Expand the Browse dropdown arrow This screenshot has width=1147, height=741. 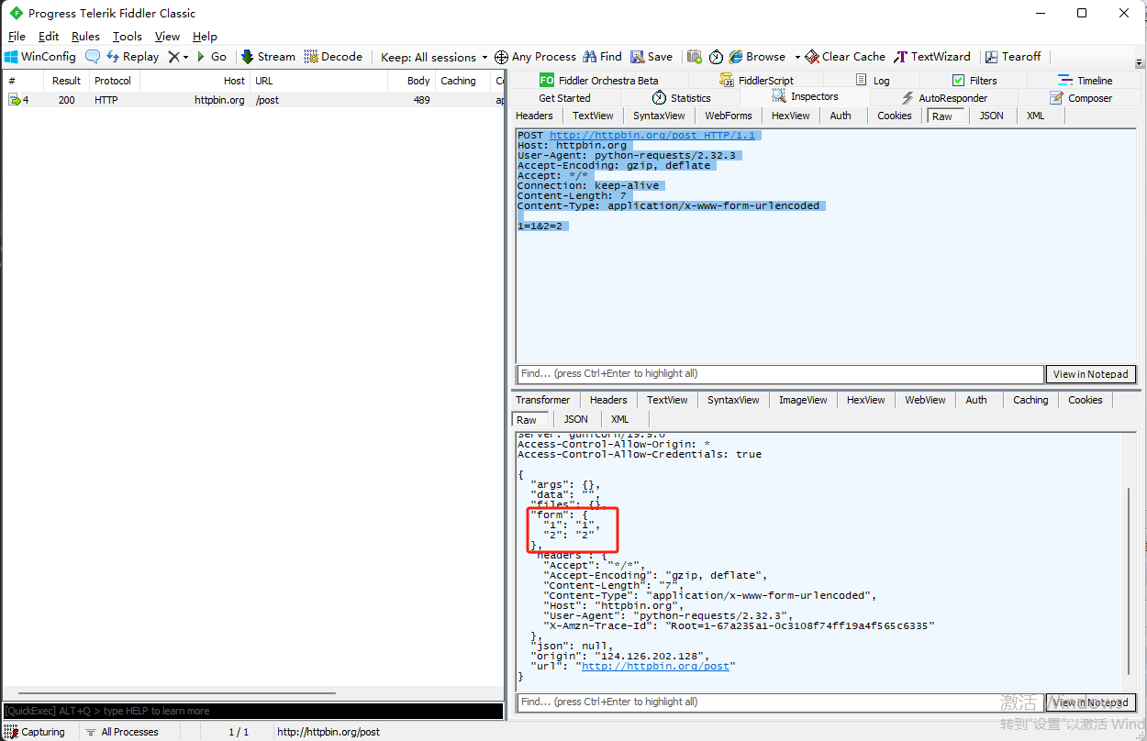coord(797,57)
